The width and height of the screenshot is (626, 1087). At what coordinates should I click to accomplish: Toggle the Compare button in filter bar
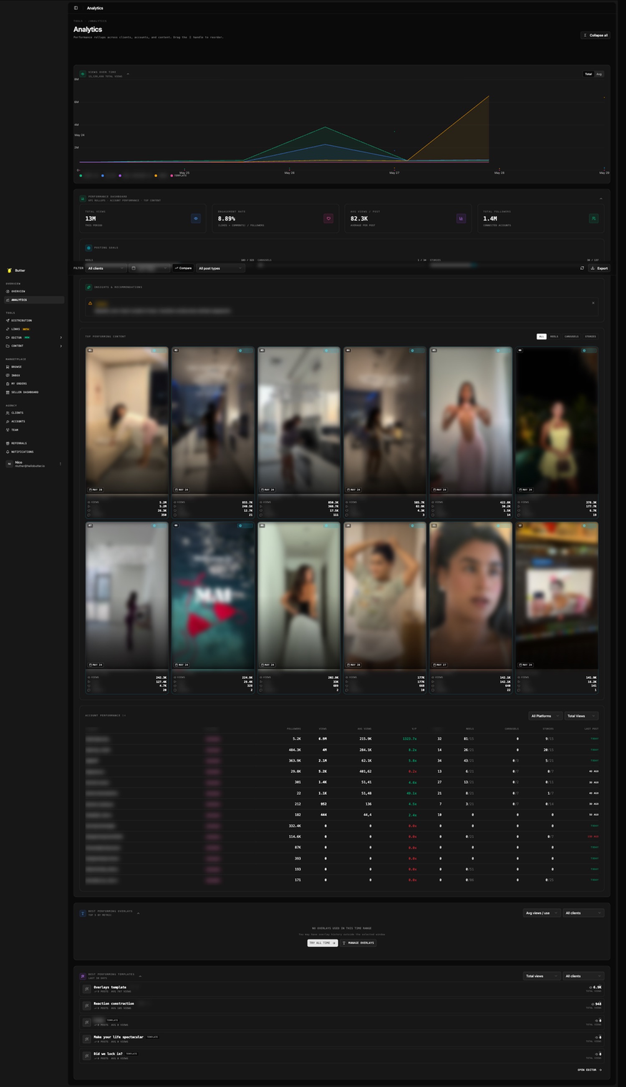183,268
